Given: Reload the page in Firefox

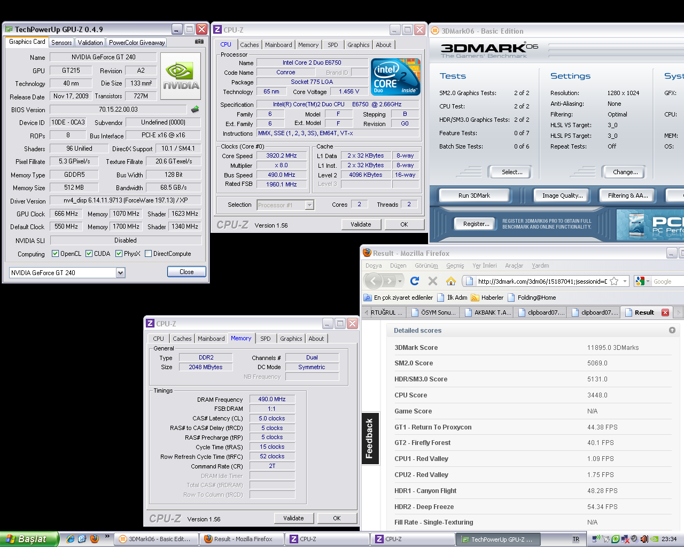Looking at the screenshot, I should coord(415,281).
